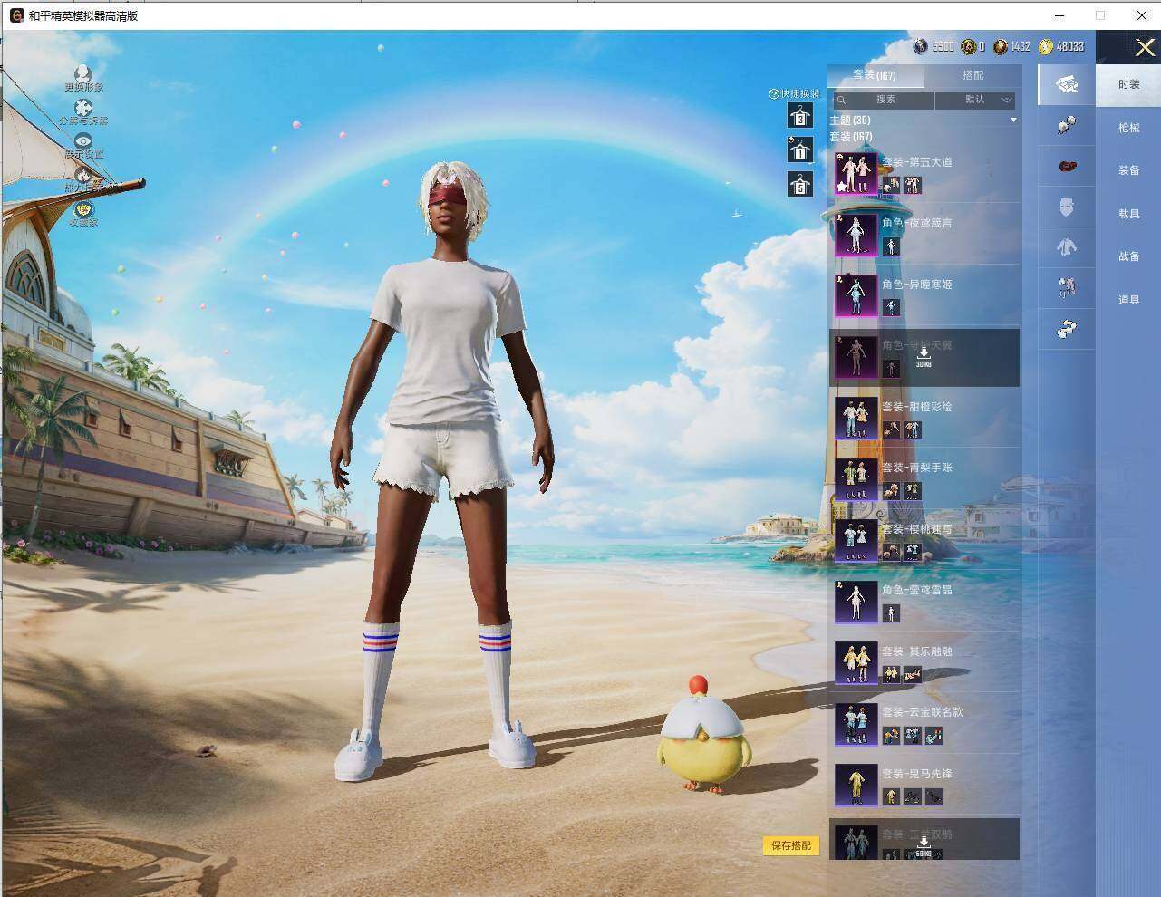Open the 默认 sort dropdown

(975, 100)
